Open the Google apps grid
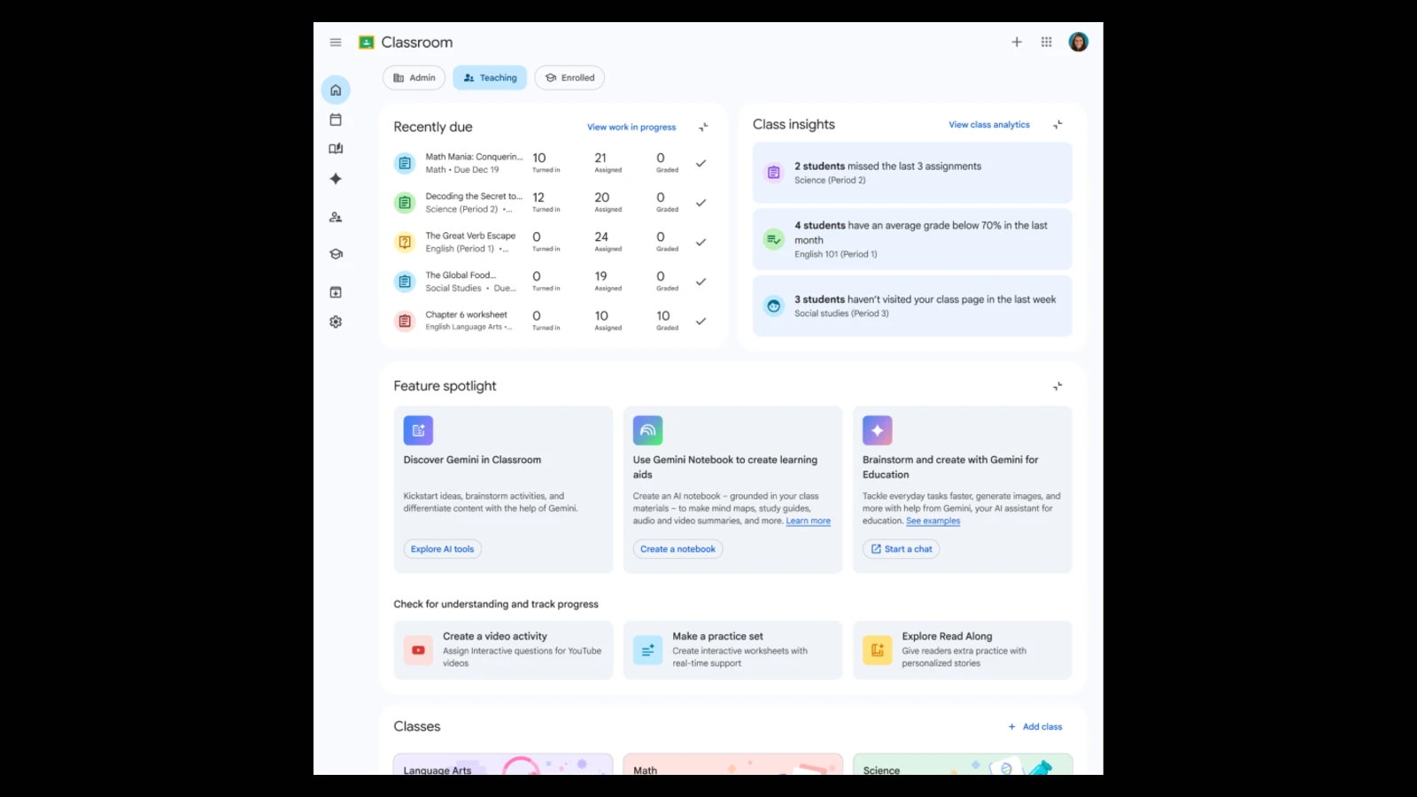 pyautogui.click(x=1047, y=42)
